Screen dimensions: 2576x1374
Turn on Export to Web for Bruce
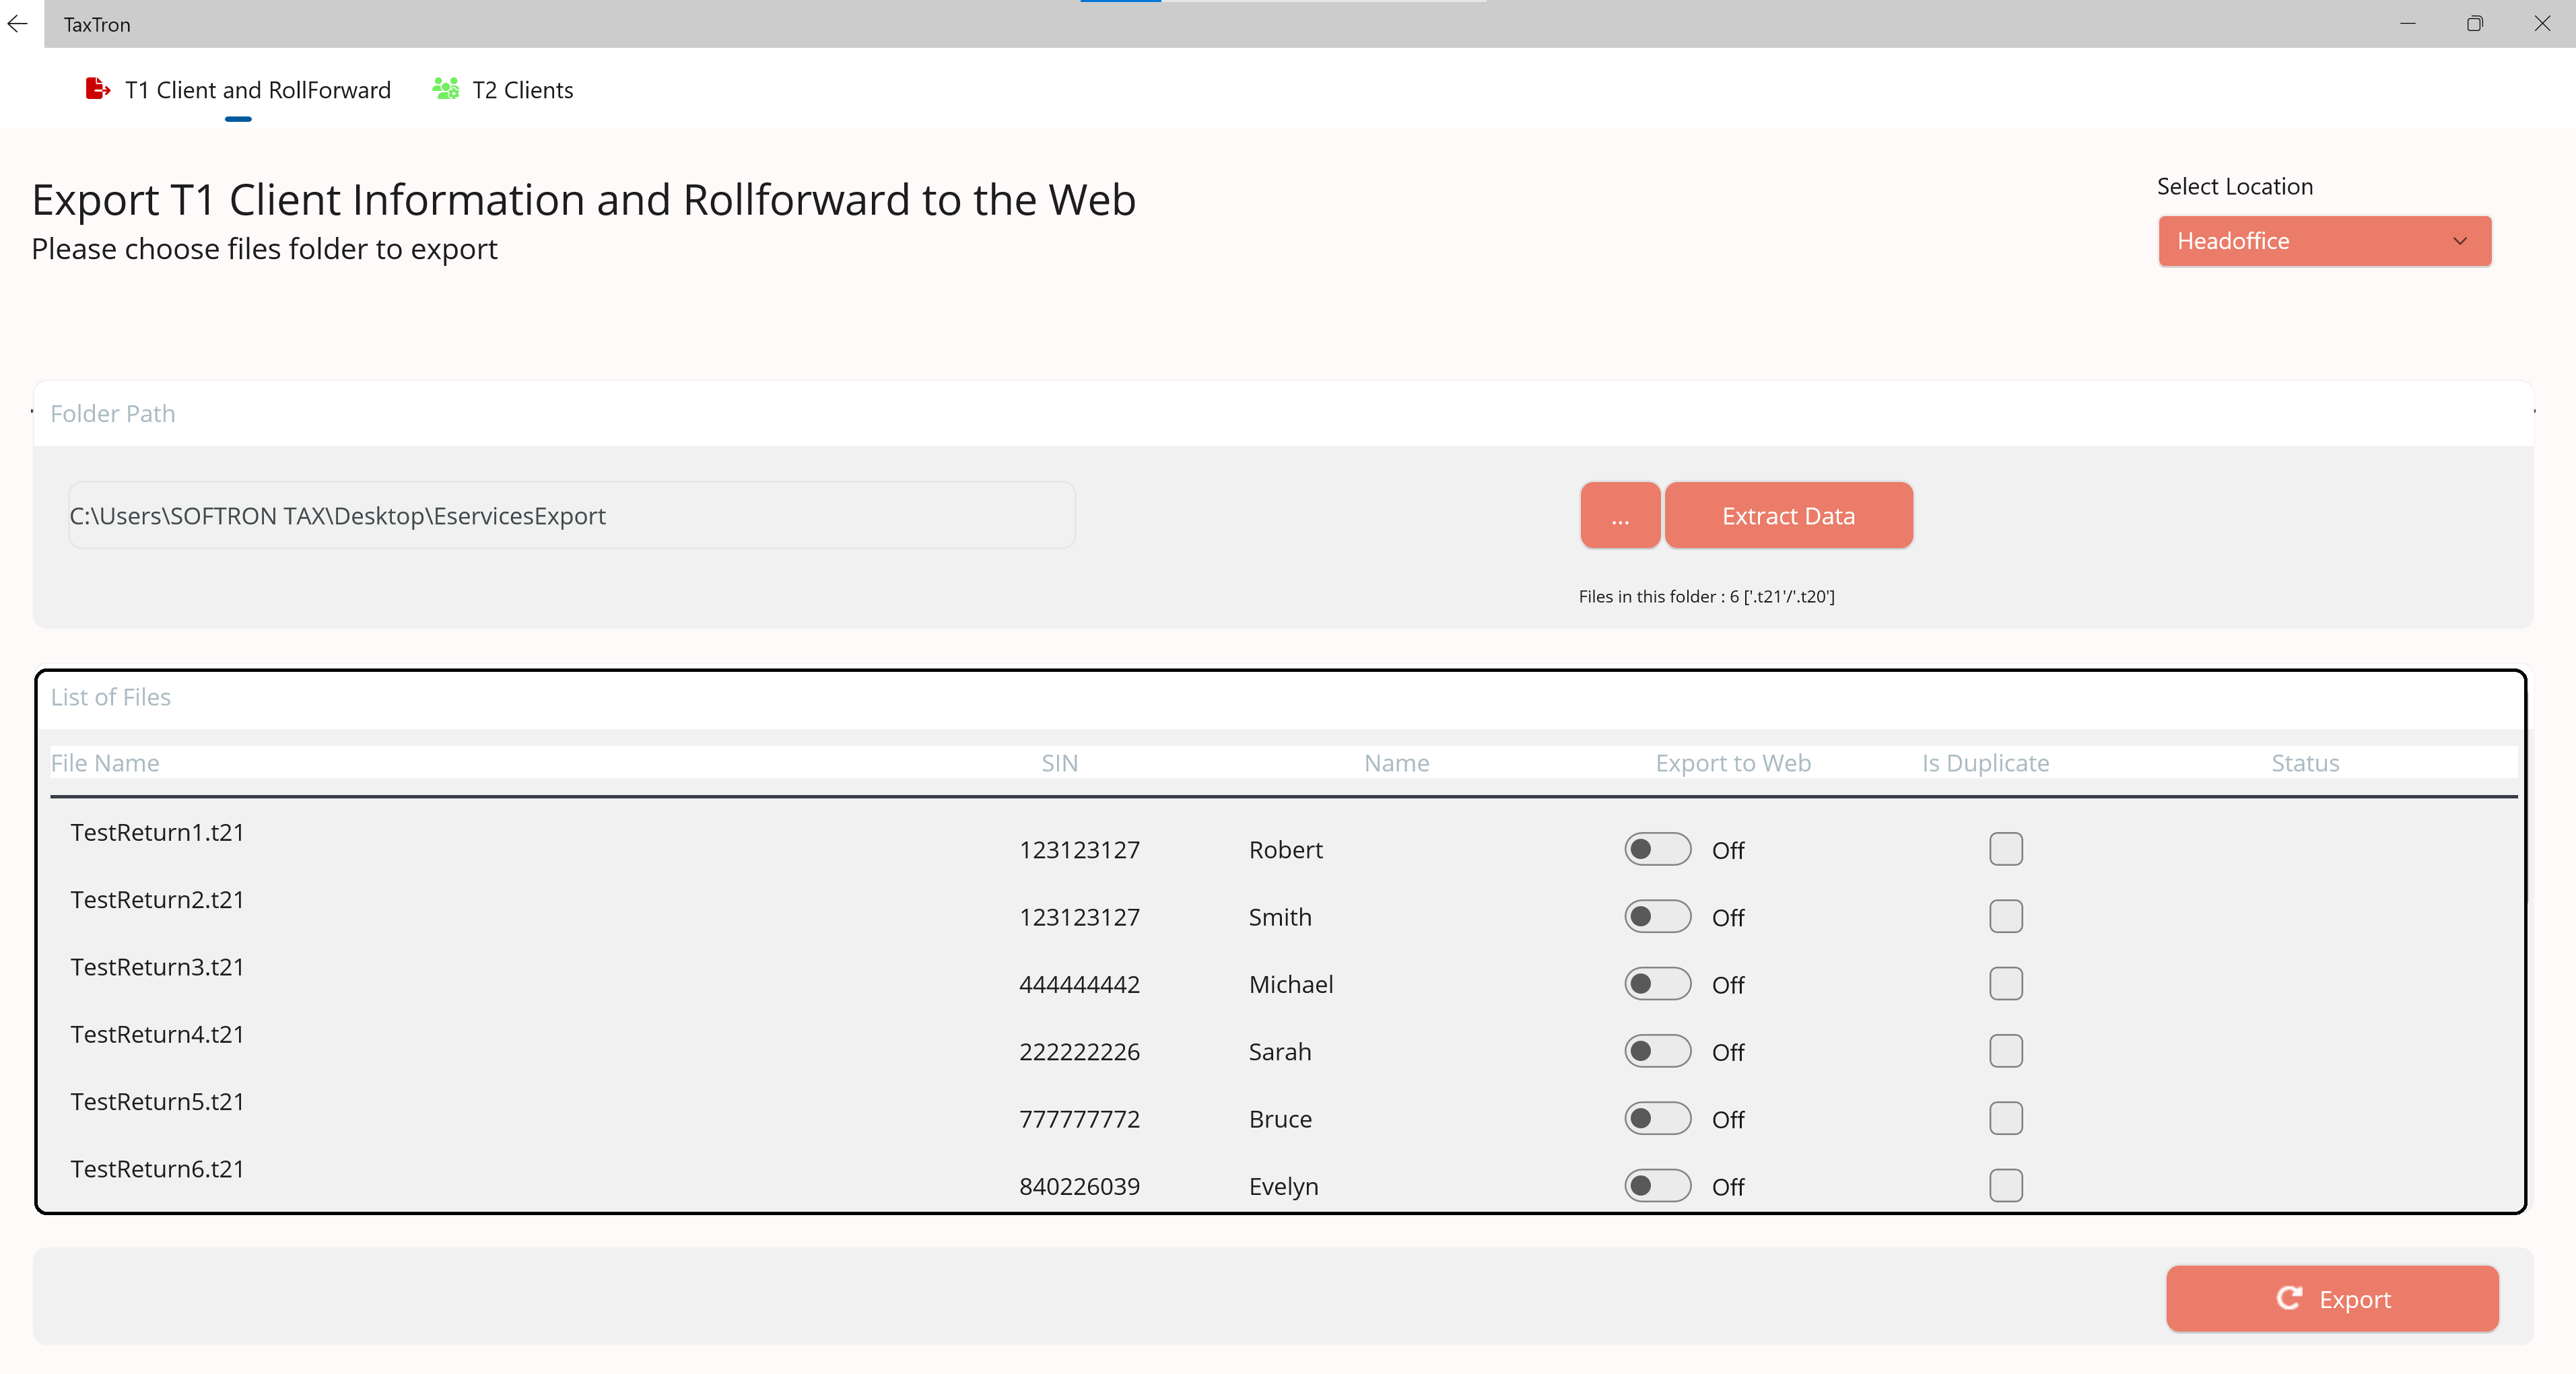tap(1657, 1118)
